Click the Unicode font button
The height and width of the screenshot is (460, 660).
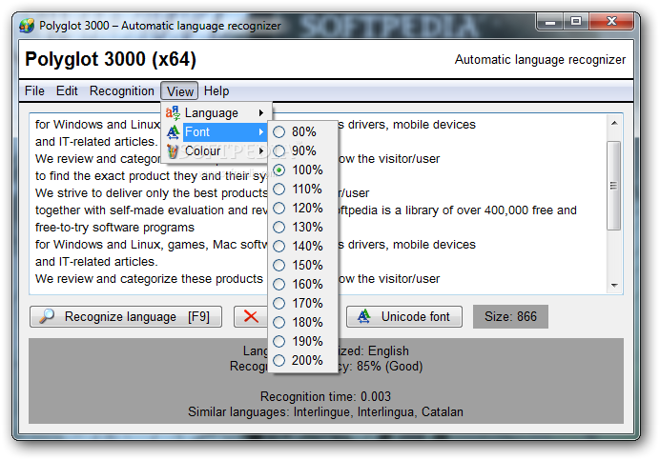[404, 316]
